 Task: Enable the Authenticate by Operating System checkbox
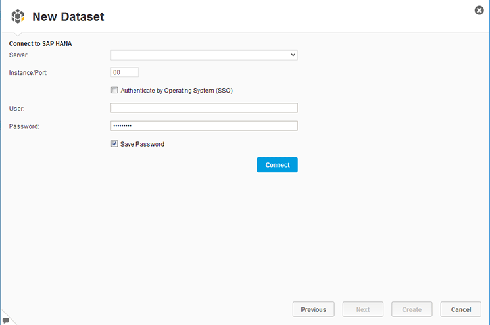point(114,90)
